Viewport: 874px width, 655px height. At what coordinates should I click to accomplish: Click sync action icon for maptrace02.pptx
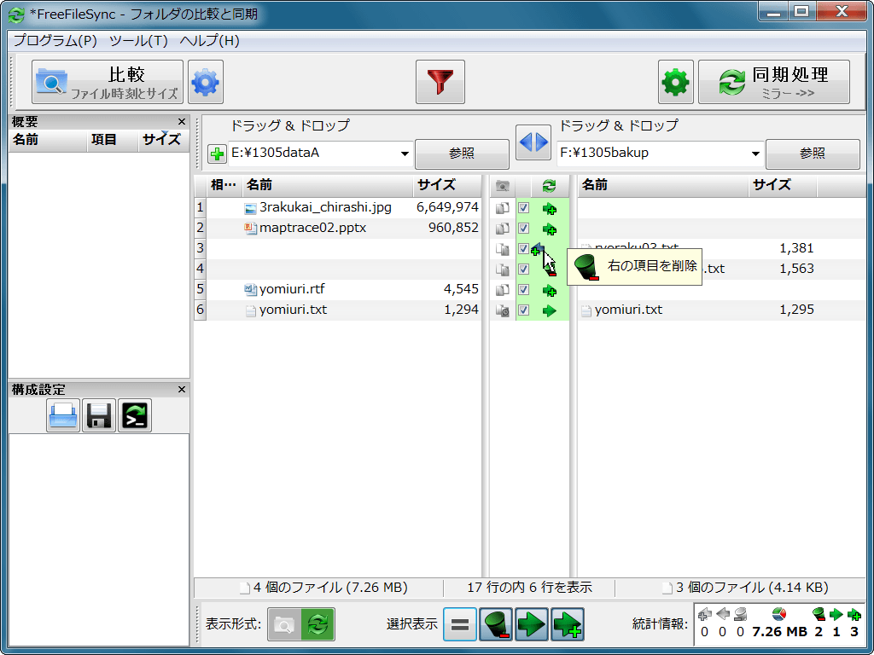coord(550,229)
